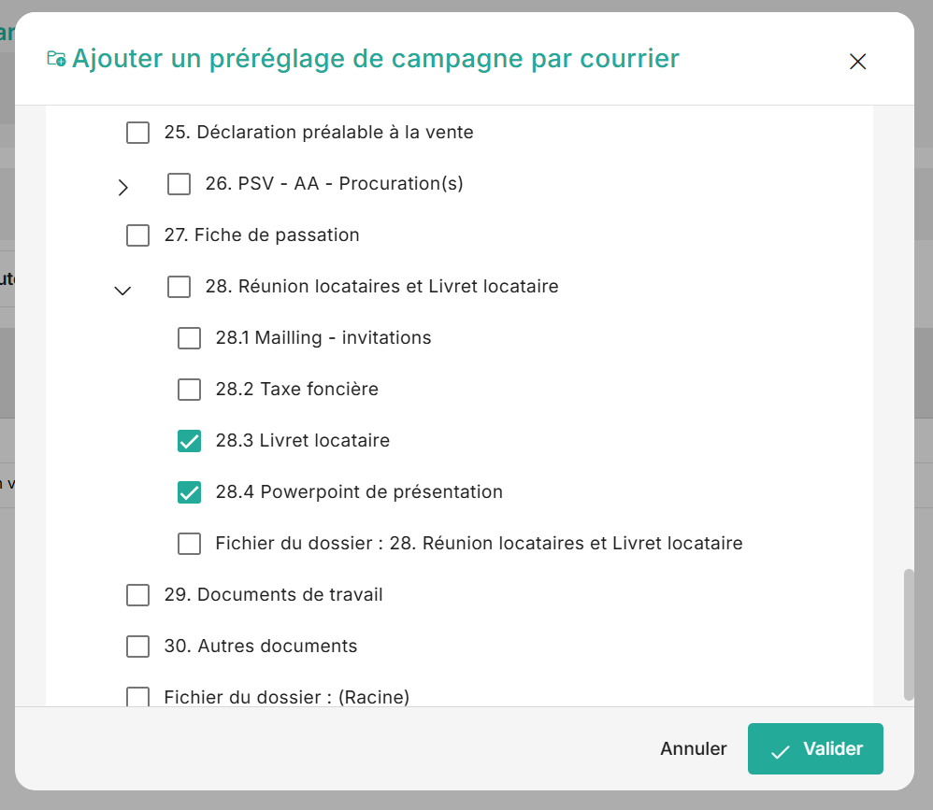Expand the 26. PSV - AA - Procuration(s) folder
Image resolution: width=933 pixels, height=810 pixels.
[x=122, y=187]
